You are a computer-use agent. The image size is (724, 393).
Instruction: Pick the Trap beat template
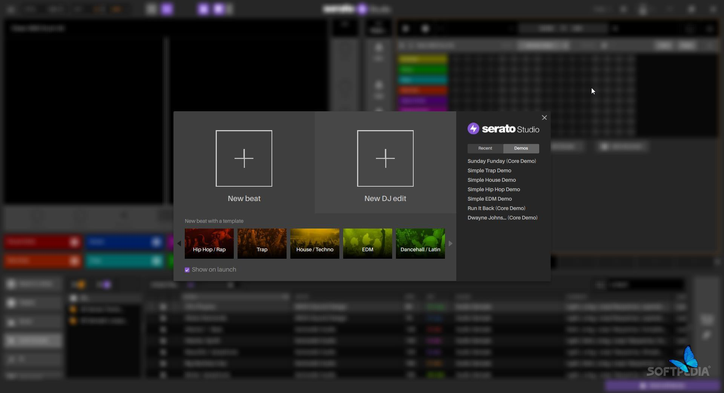(x=262, y=244)
